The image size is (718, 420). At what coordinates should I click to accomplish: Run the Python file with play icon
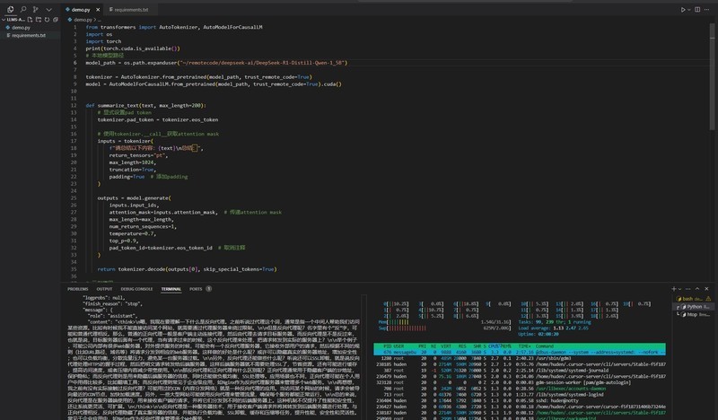[683, 9]
